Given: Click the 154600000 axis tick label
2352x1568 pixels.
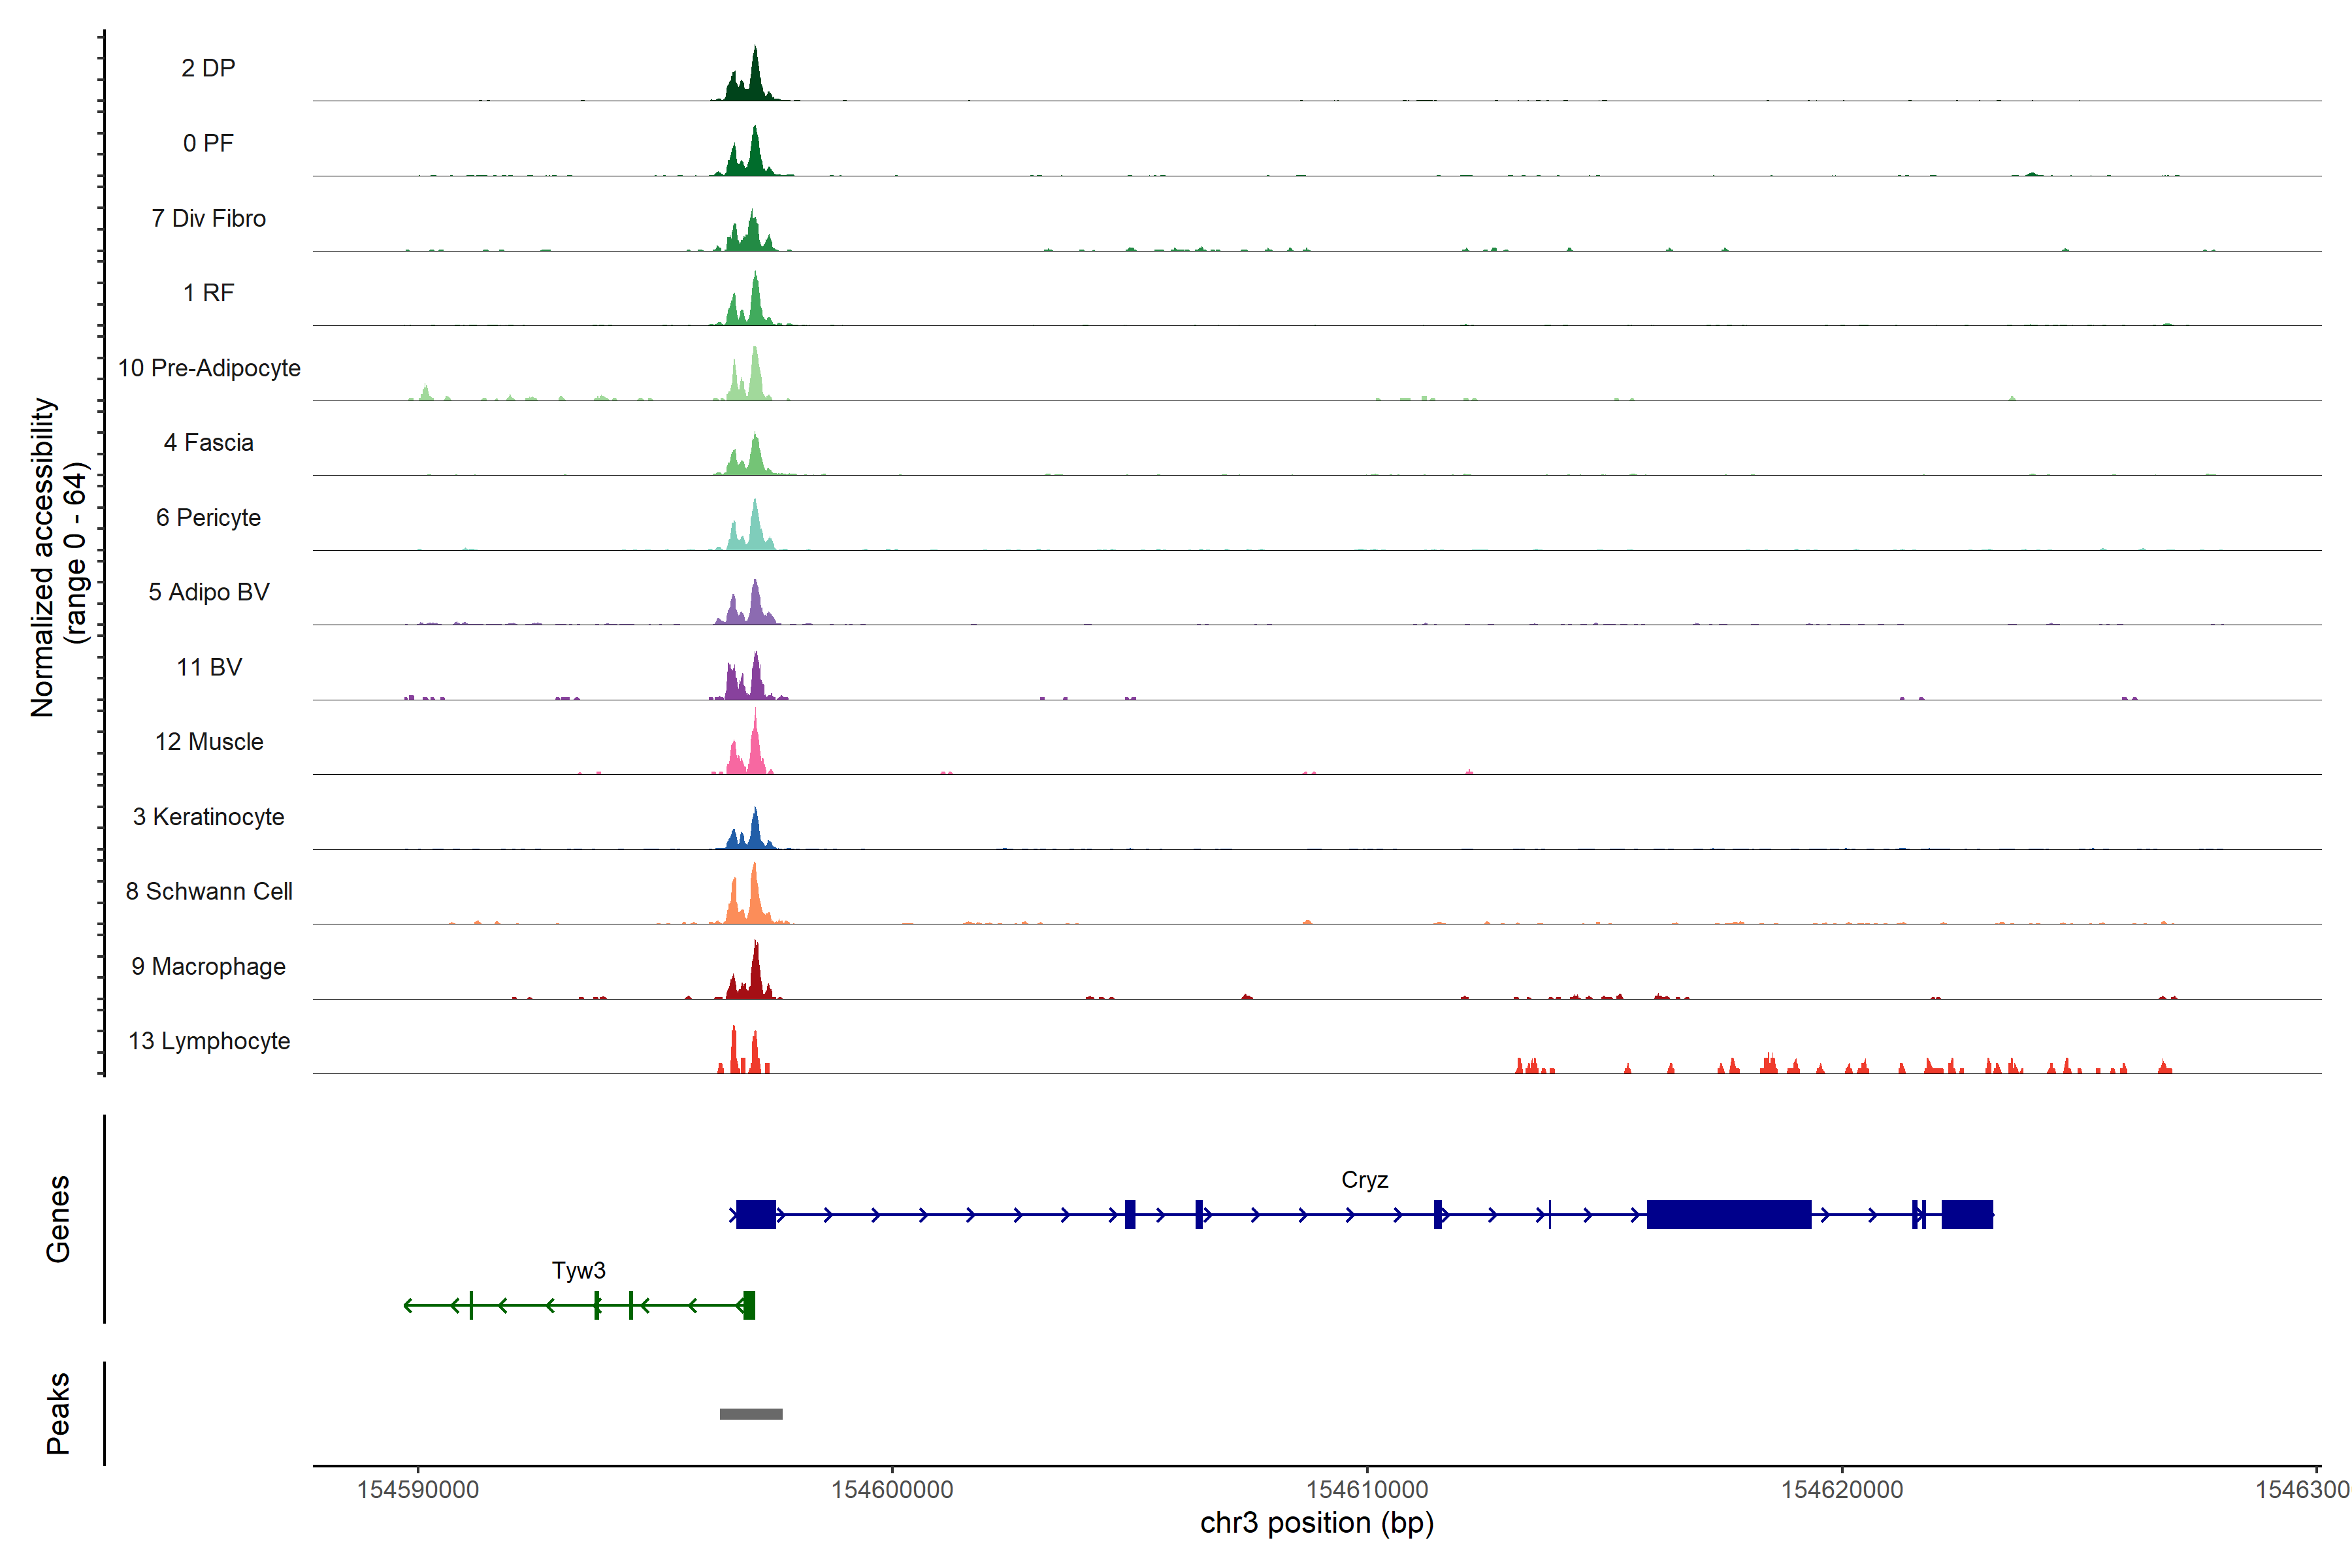Looking at the screenshot, I should pyautogui.click(x=892, y=1490).
